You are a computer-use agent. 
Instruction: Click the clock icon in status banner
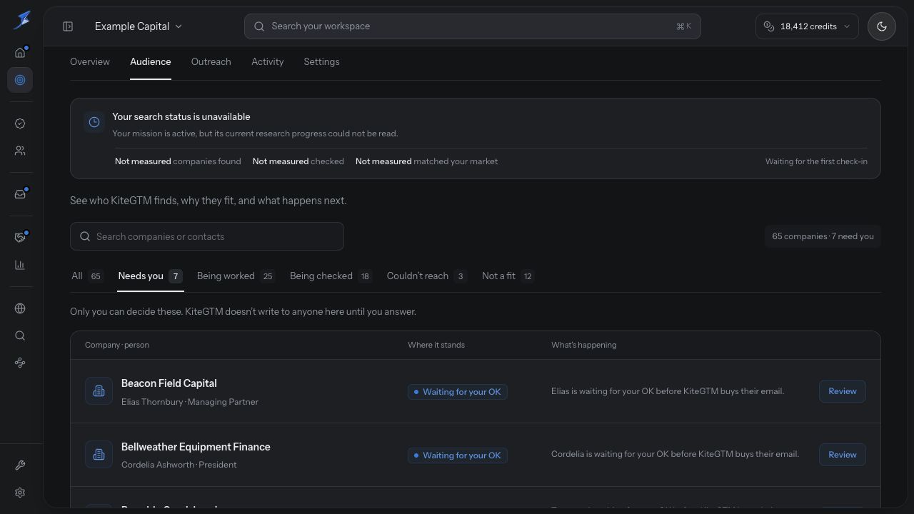click(x=94, y=122)
